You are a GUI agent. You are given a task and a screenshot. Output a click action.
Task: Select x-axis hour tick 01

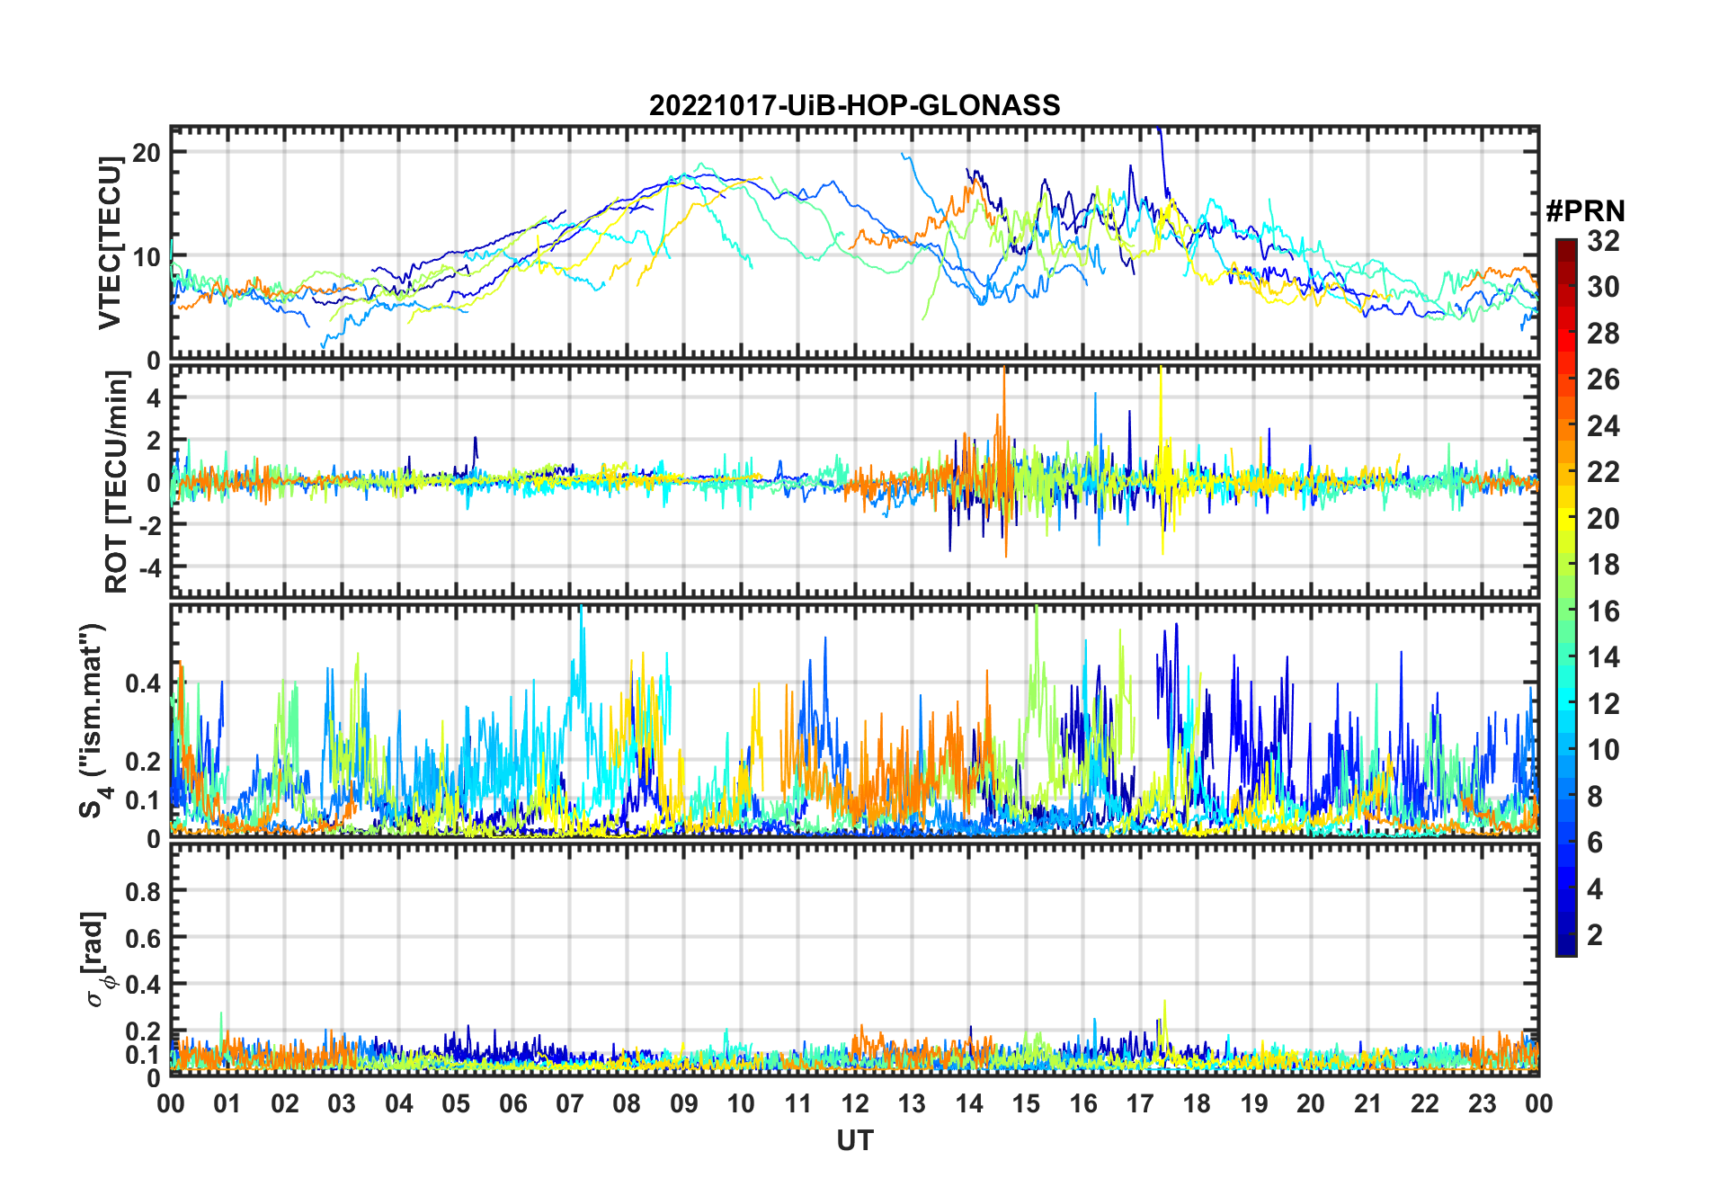point(227,1103)
